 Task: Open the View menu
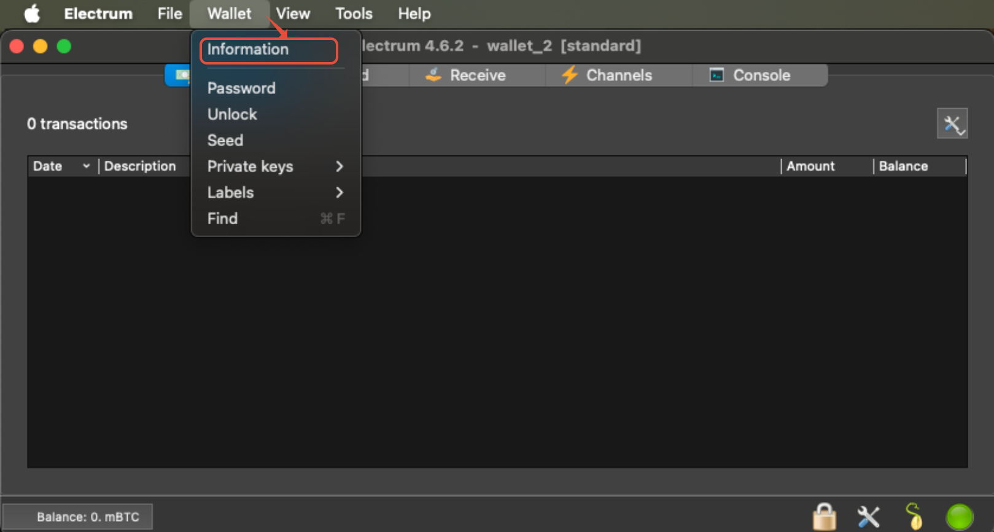pos(293,14)
